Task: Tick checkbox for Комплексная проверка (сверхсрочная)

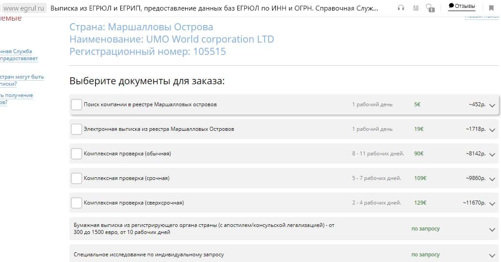Action: (x=76, y=203)
